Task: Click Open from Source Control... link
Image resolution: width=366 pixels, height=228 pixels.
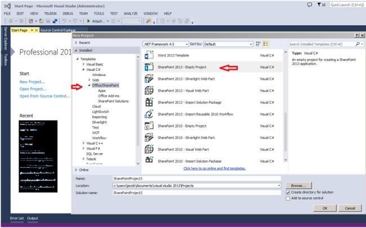Action: click(x=44, y=96)
